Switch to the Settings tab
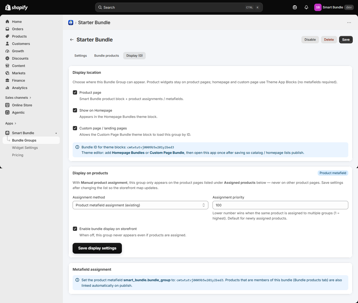This screenshot has width=358, height=303. 81,56
